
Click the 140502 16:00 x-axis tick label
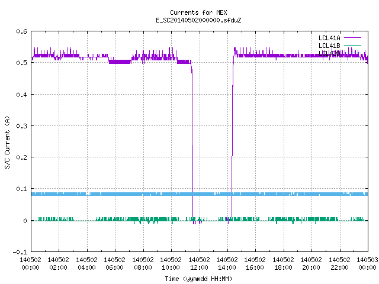point(255,263)
